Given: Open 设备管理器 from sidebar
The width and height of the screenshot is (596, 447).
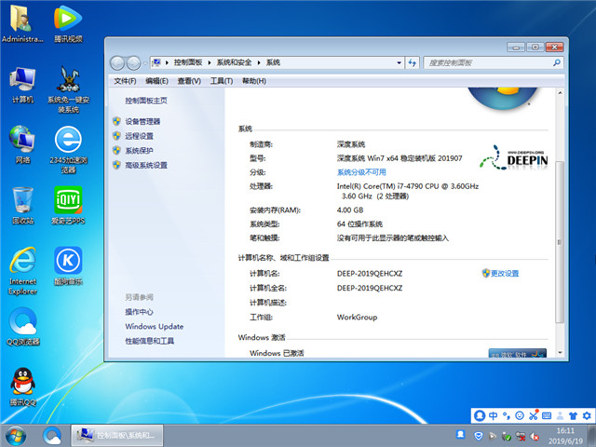Looking at the screenshot, I should pyautogui.click(x=142, y=122).
